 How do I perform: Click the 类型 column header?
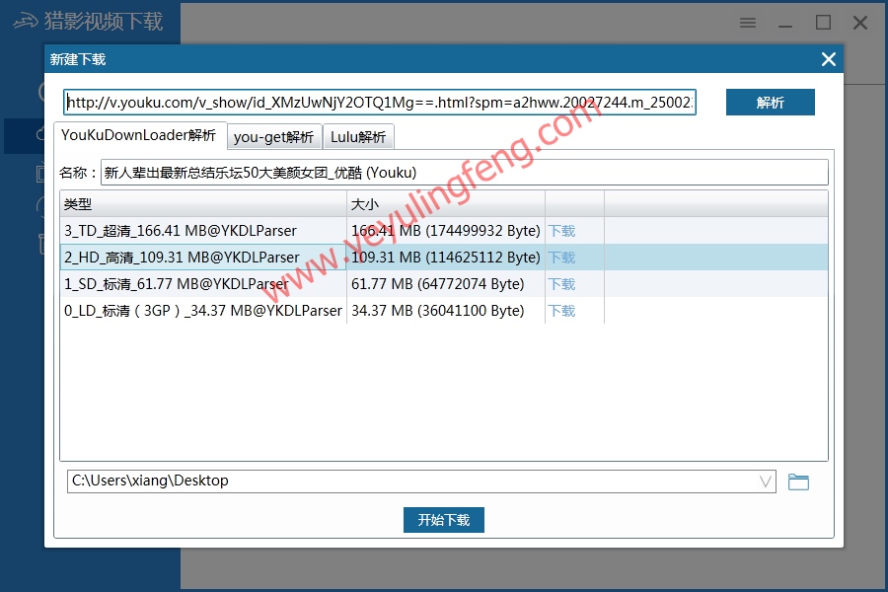[x=203, y=204]
